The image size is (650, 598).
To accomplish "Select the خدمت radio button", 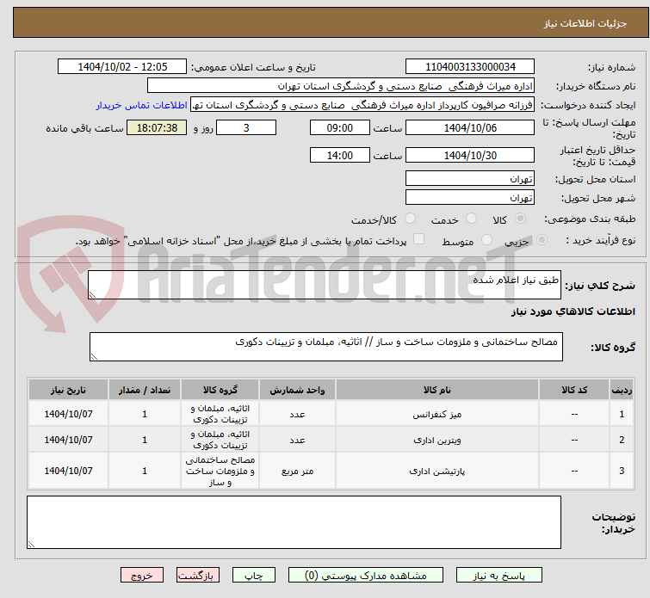I will (x=471, y=218).
